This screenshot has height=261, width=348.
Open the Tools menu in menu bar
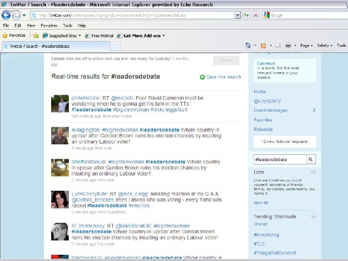[x=67, y=25]
